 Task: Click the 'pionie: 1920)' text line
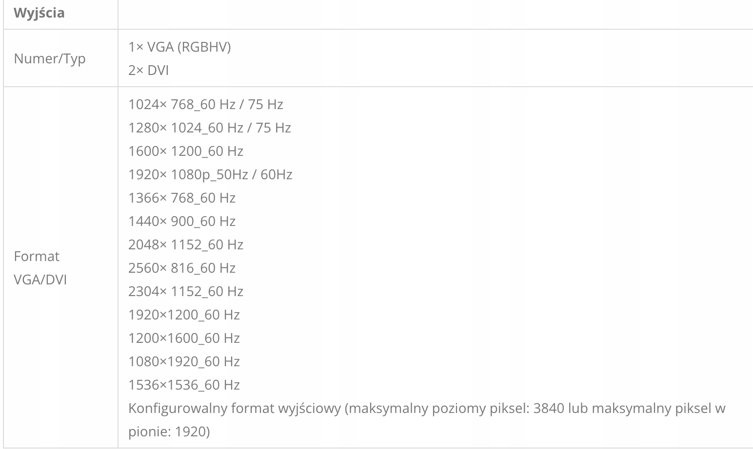(169, 431)
